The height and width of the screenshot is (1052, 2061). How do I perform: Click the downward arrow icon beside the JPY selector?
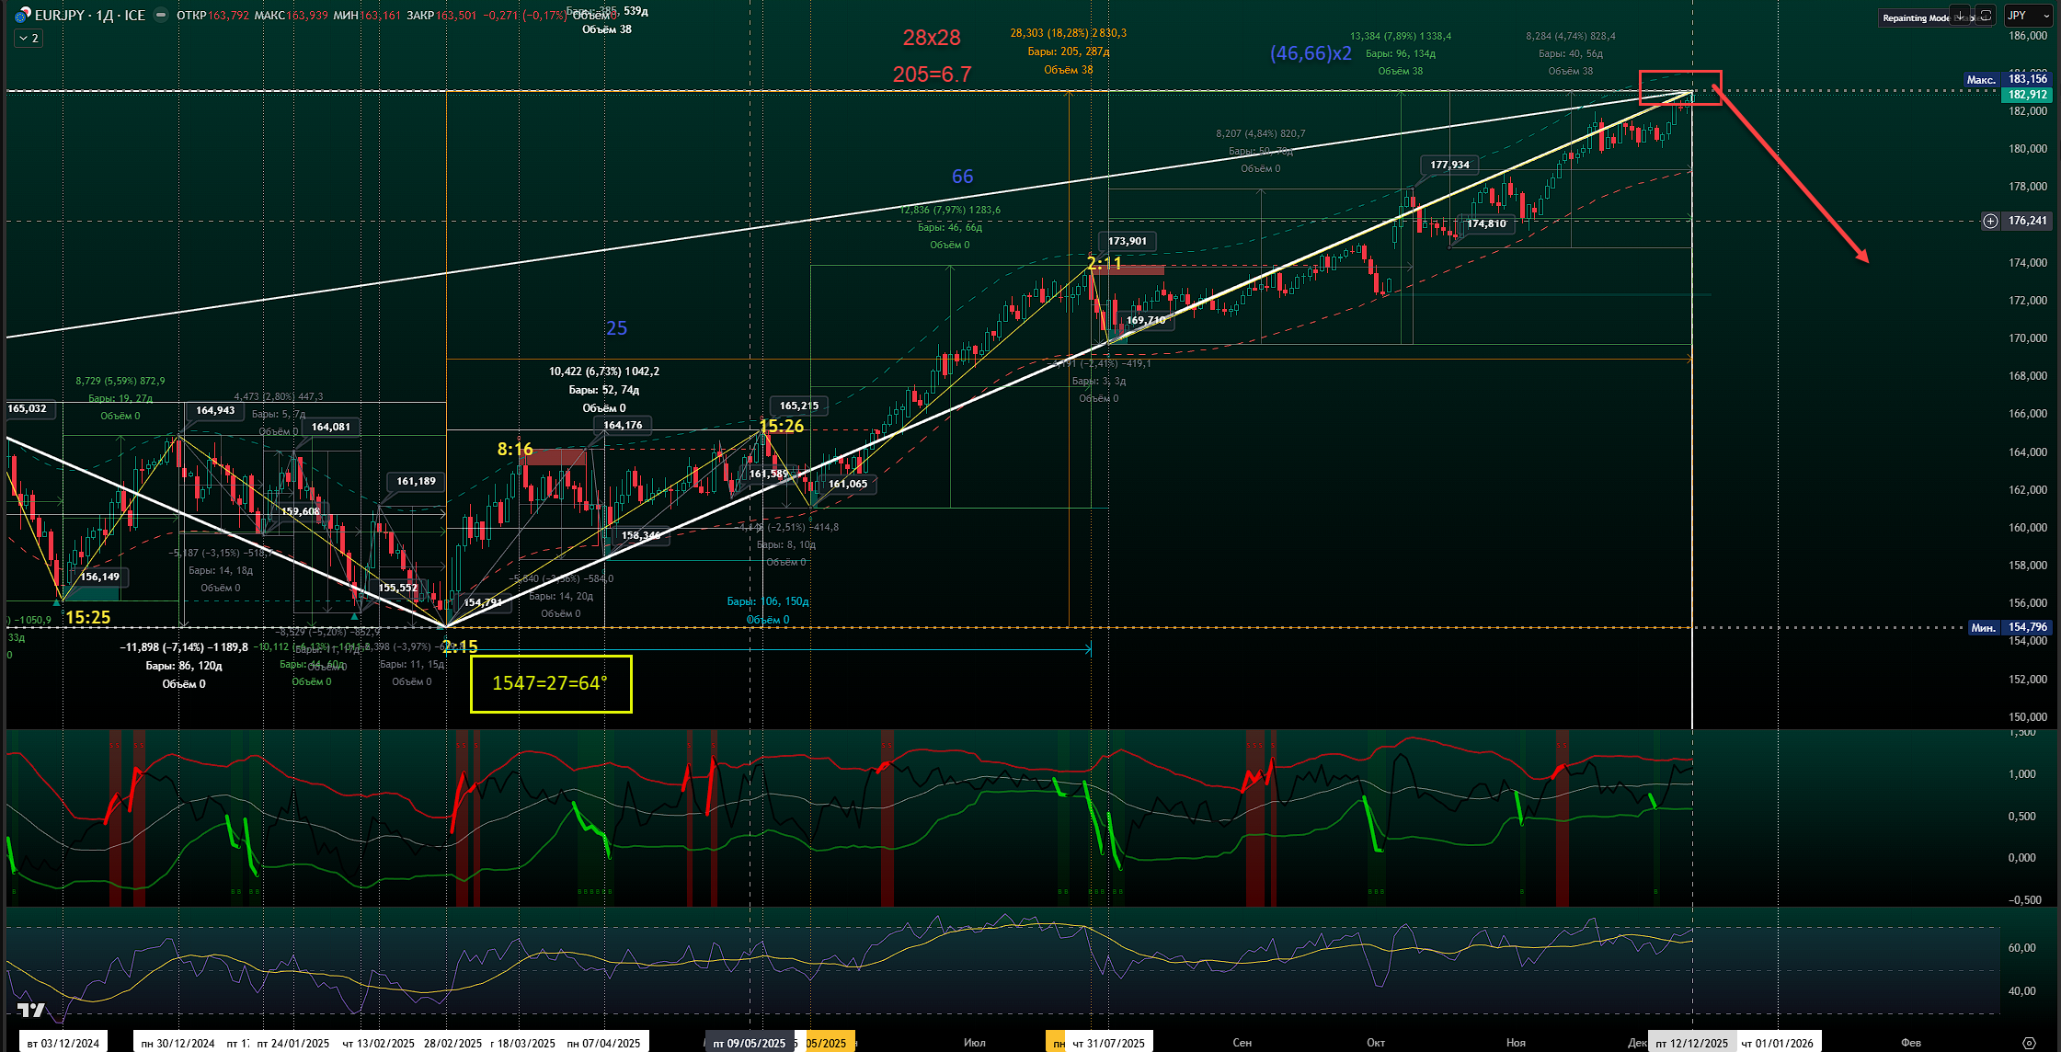[1960, 16]
